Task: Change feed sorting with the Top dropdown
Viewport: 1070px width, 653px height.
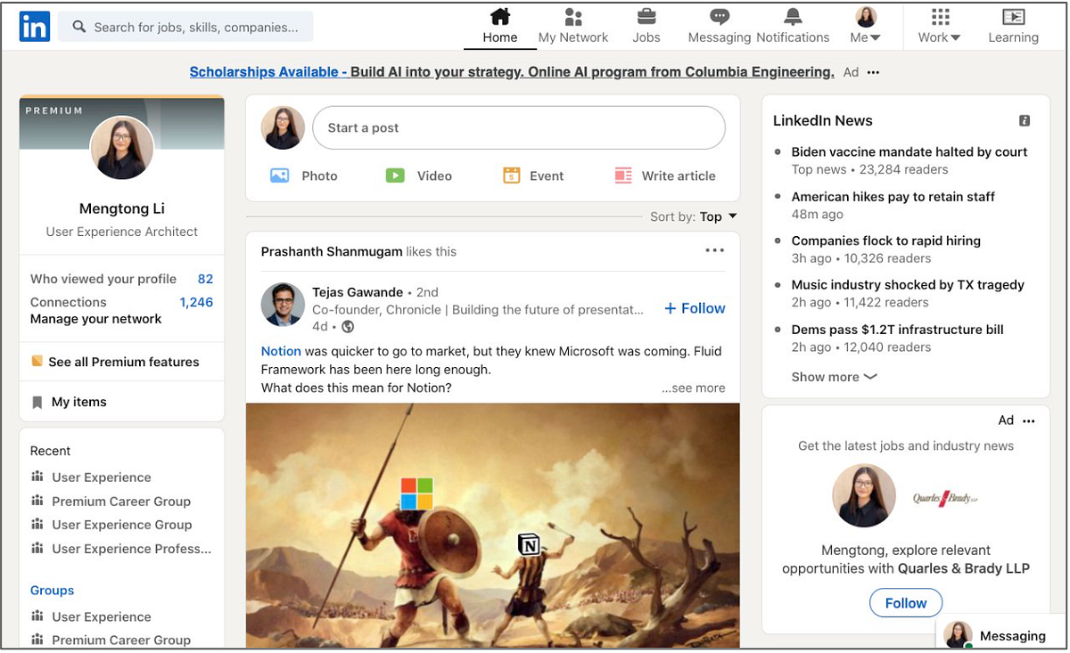Action: [717, 216]
